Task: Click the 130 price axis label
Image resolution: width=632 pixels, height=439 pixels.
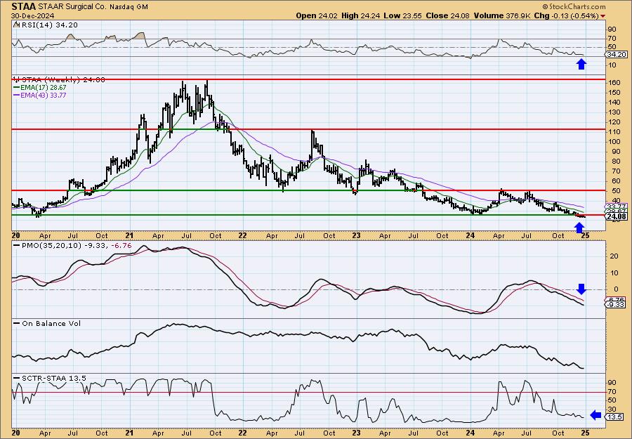Action: 614,112
